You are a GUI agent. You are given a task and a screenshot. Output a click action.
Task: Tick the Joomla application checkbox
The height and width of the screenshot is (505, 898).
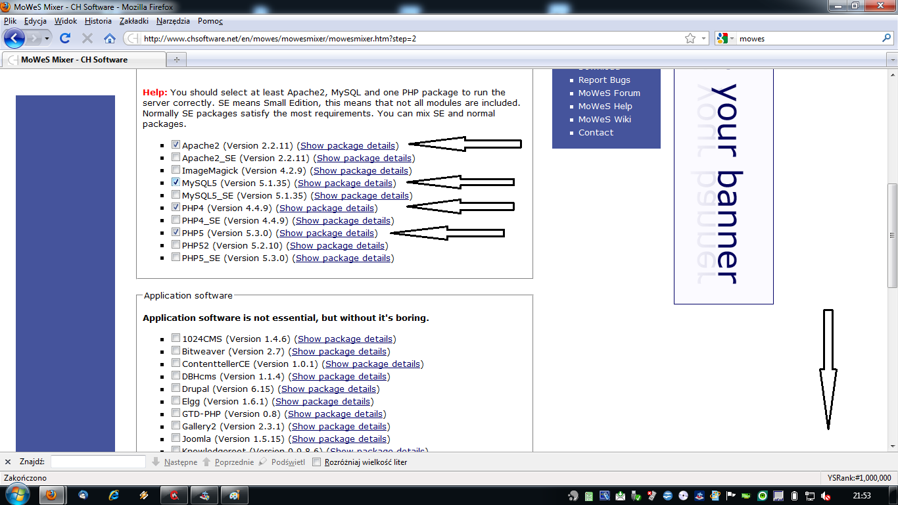(x=176, y=439)
